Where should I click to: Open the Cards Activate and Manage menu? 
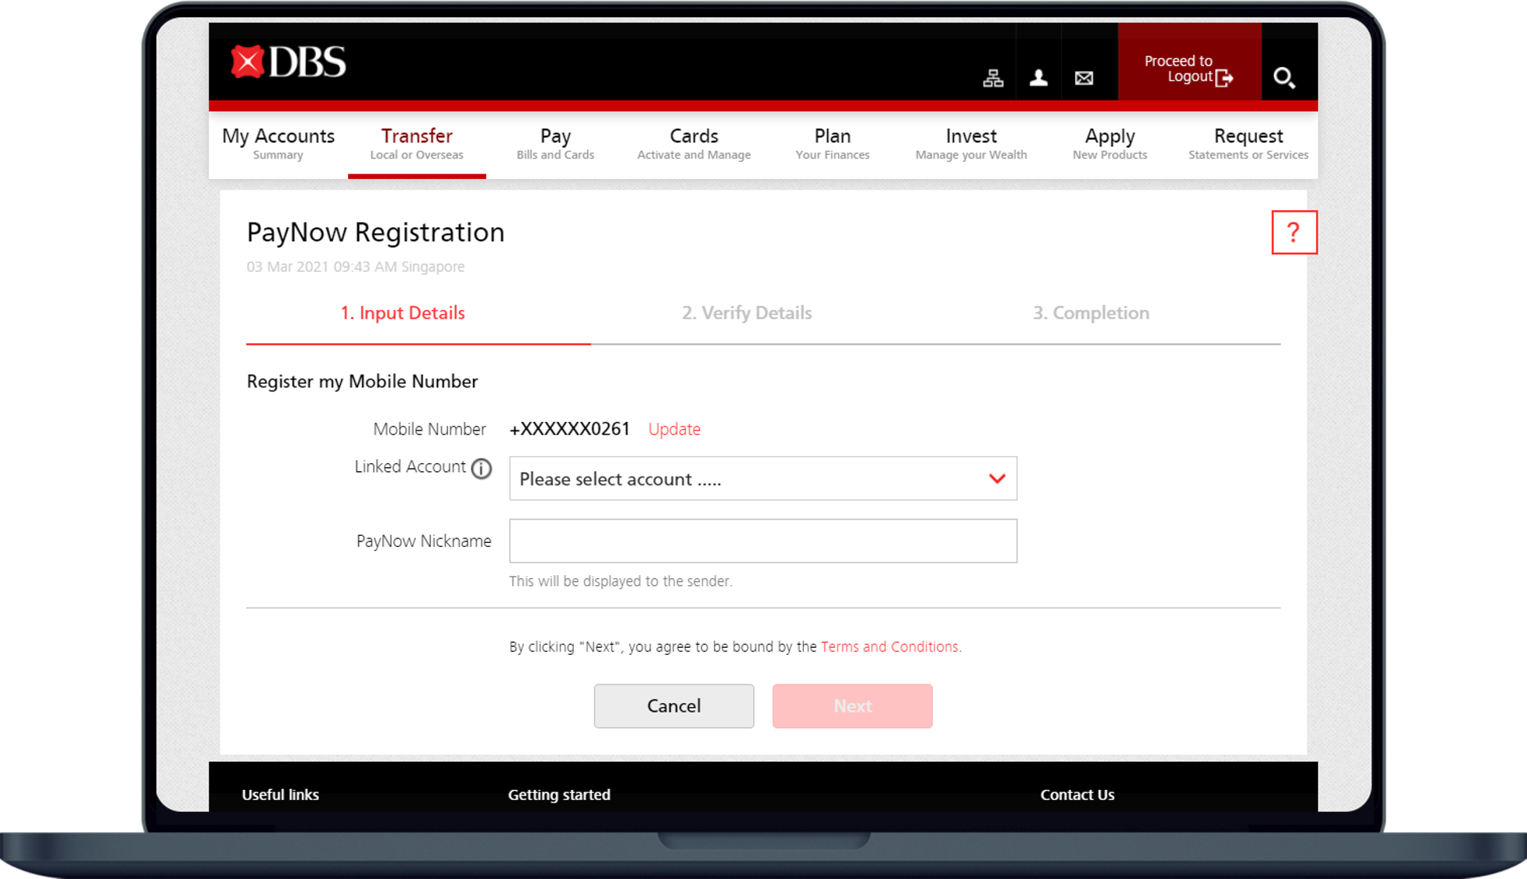tap(694, 144)
